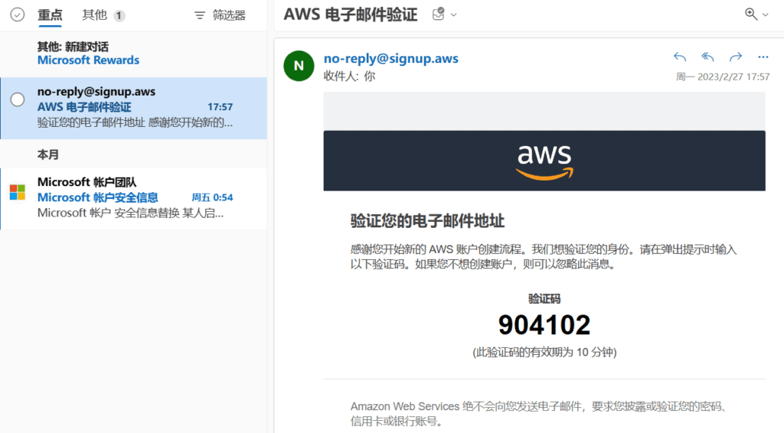The width and height of the screenshot is (784, 433).
Task: Tick the circle on AWS email row
Action: point(18,99)
